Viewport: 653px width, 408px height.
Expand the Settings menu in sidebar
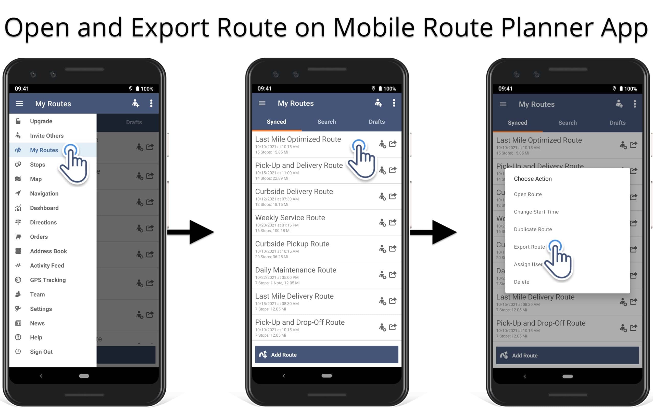click(41, 308)
